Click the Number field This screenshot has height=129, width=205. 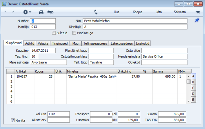[x=43, y=21]
